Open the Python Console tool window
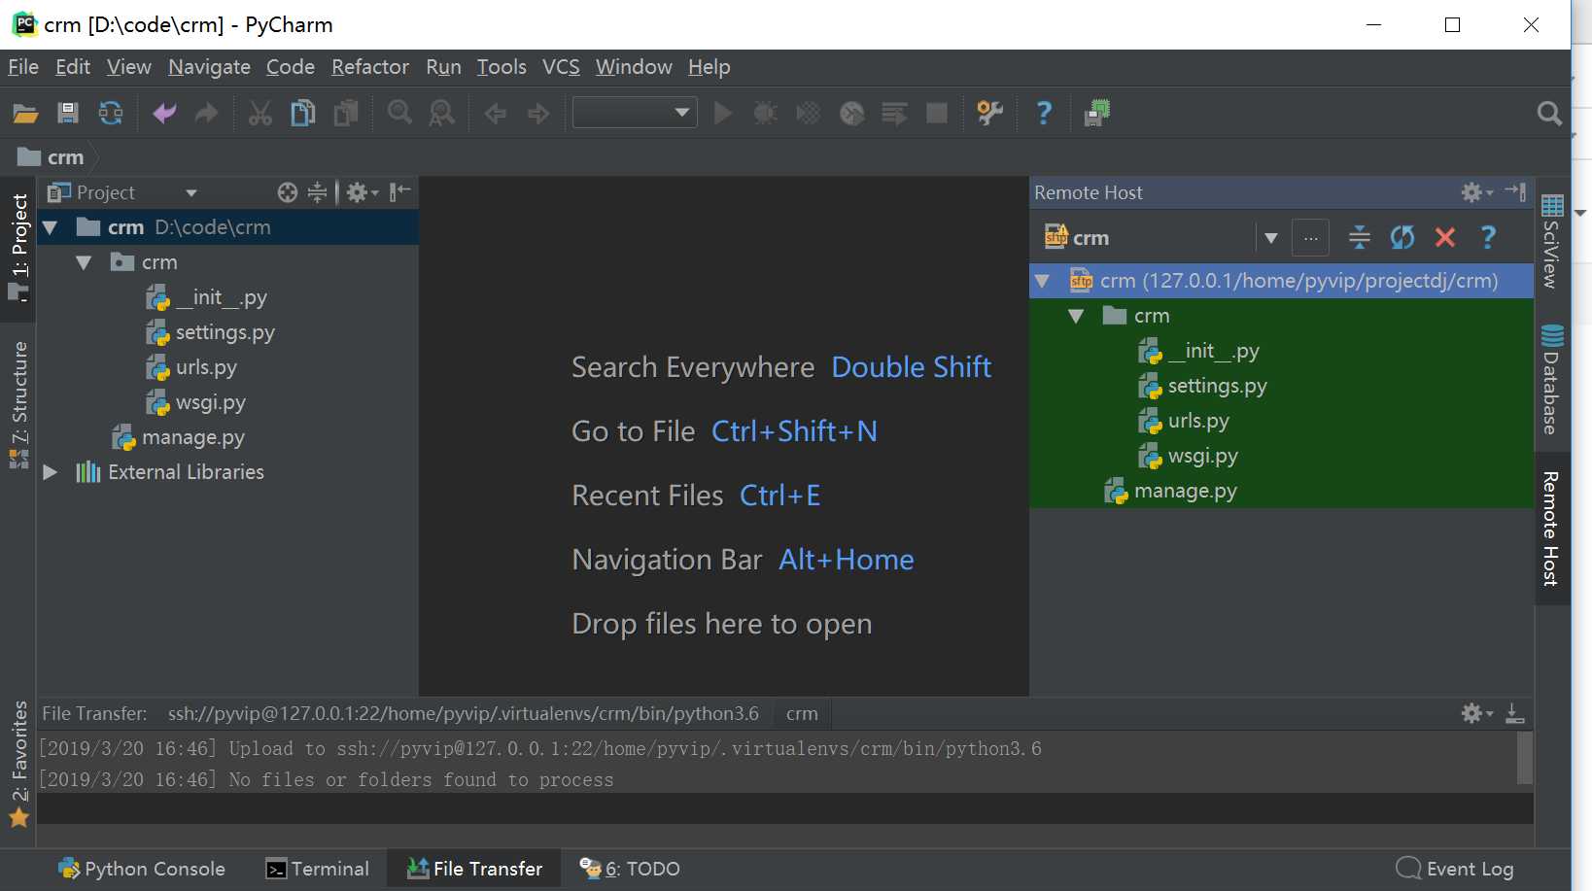The image size is (1592, 891). tap(142, 869)
